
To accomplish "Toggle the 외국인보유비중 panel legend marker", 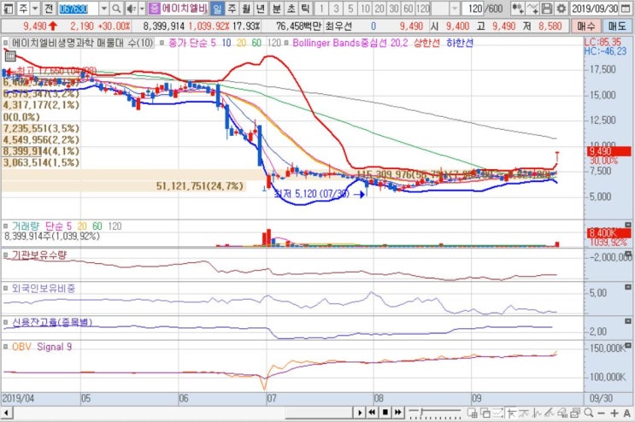I will [x=6, y=288].
